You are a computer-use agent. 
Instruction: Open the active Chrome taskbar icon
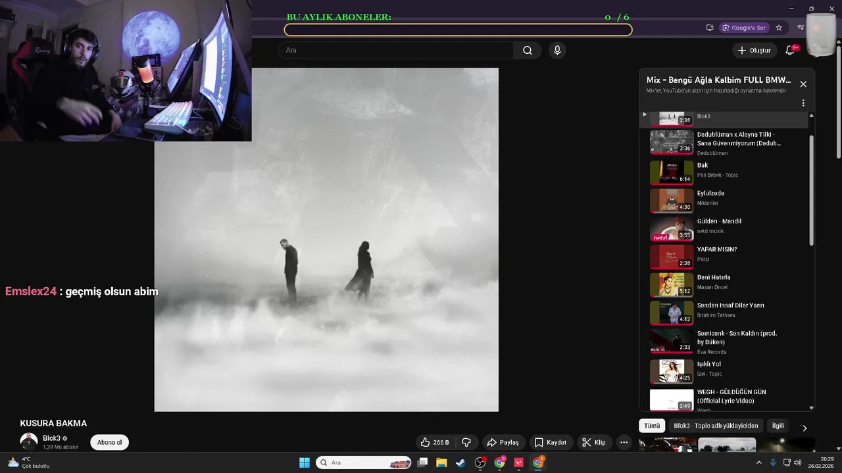[x=538, y=462]
